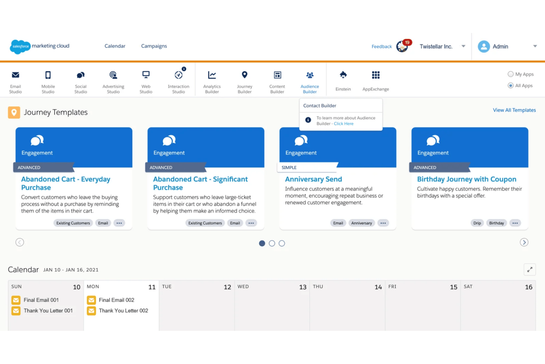
Task: Open Email Studio app
Action: click(x=15, y=82)
